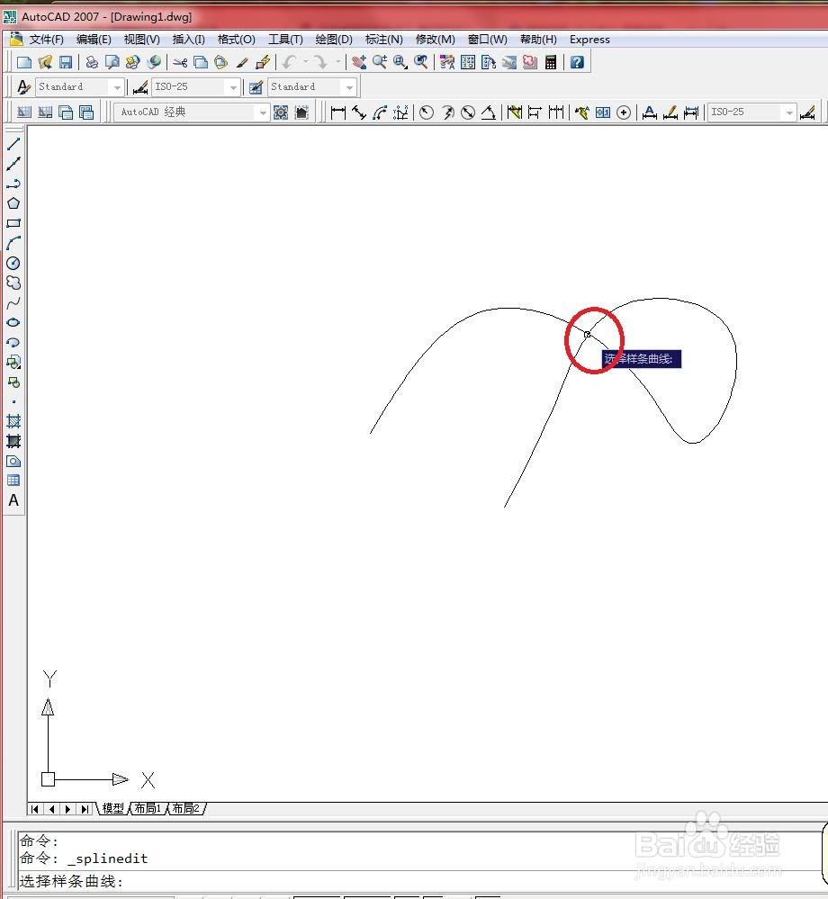Open the Express menu
This screenshot has width=828, height=899.
pyautogui.click(x=589, y=39)
